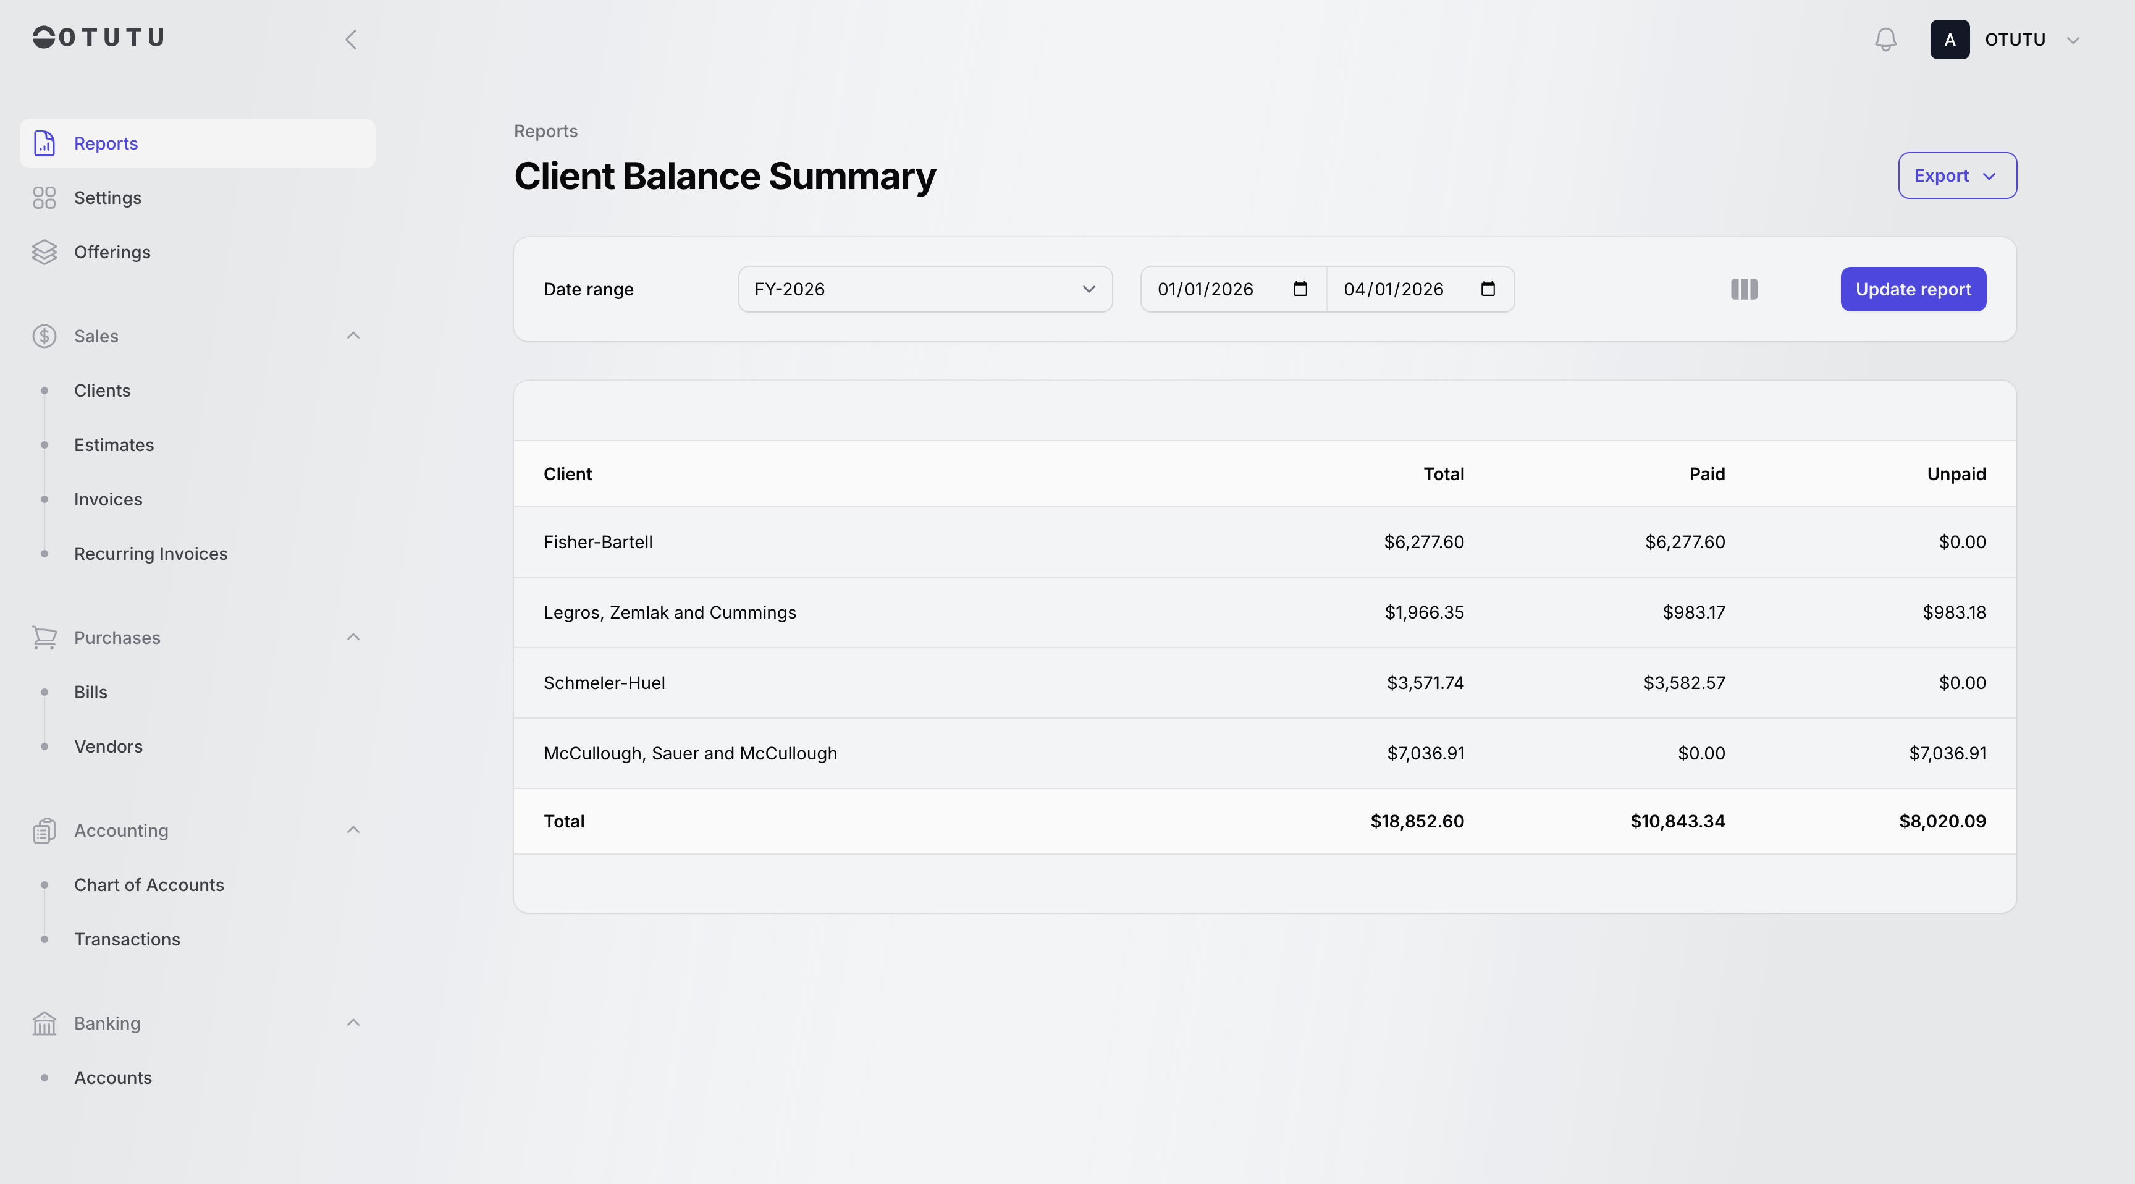Click the column layout icon
Viewport: 2135px width, 1184px height.
pyautogui.click(x=1744, y=289)
